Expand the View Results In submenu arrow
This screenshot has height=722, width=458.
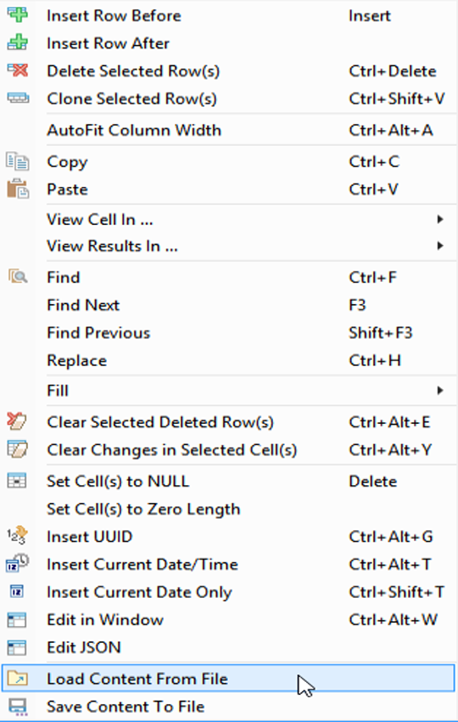click(x=440, y=245)
